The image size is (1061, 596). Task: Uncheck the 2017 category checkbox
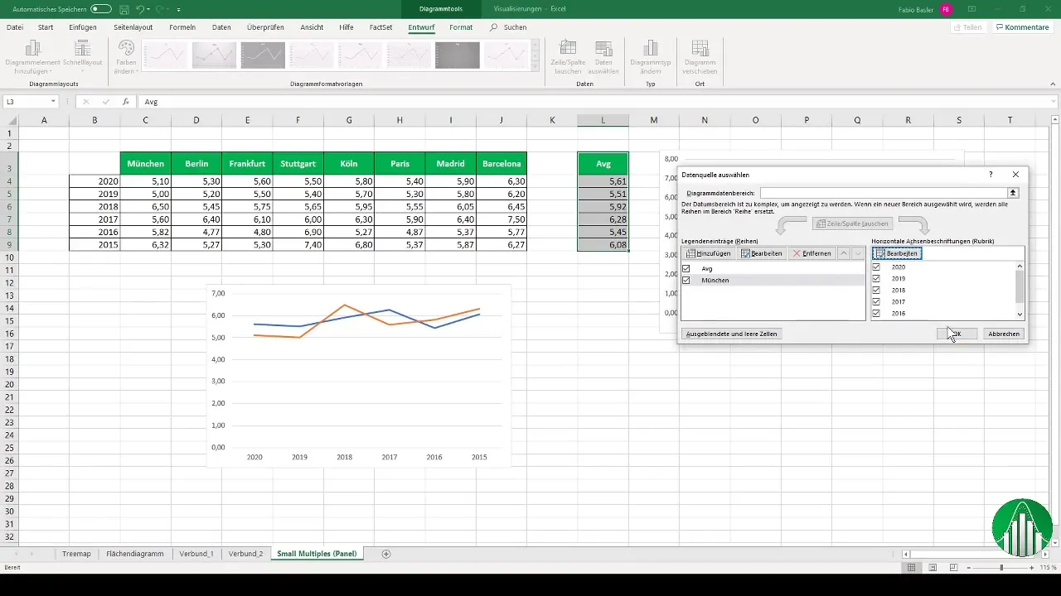[x=876, y=302]
